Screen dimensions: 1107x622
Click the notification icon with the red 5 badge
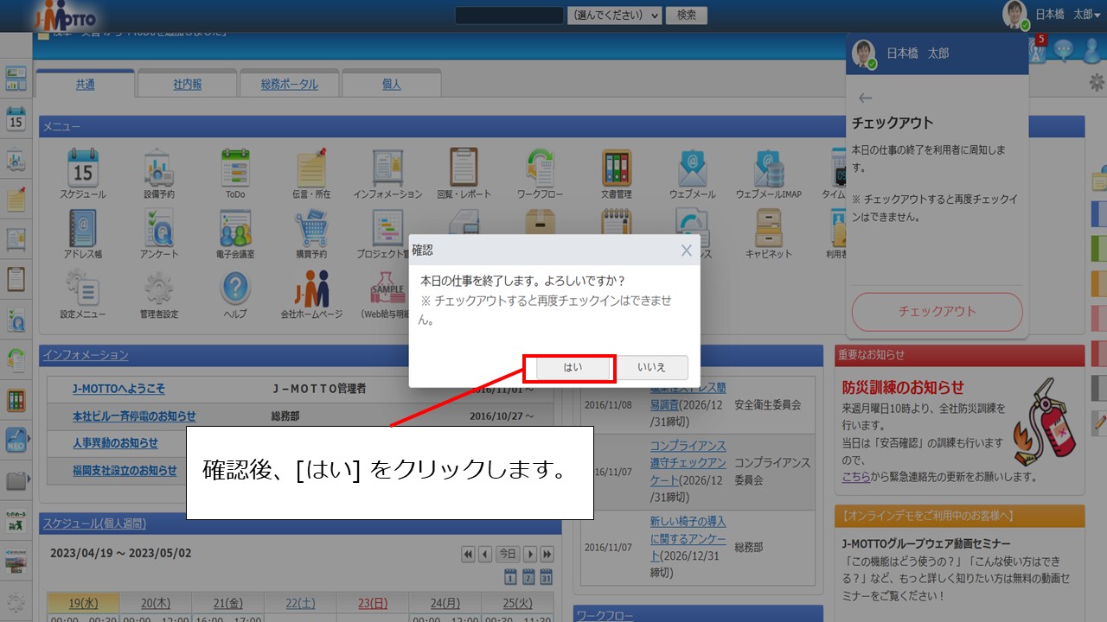point(1038,50)
